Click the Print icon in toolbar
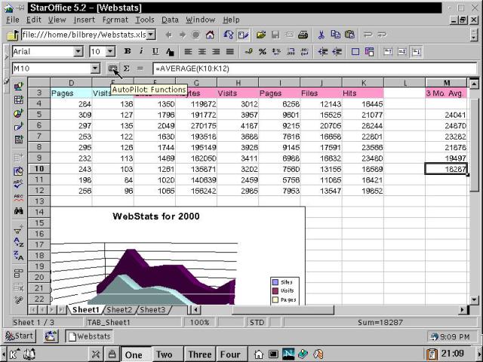 tap(302, 35)
